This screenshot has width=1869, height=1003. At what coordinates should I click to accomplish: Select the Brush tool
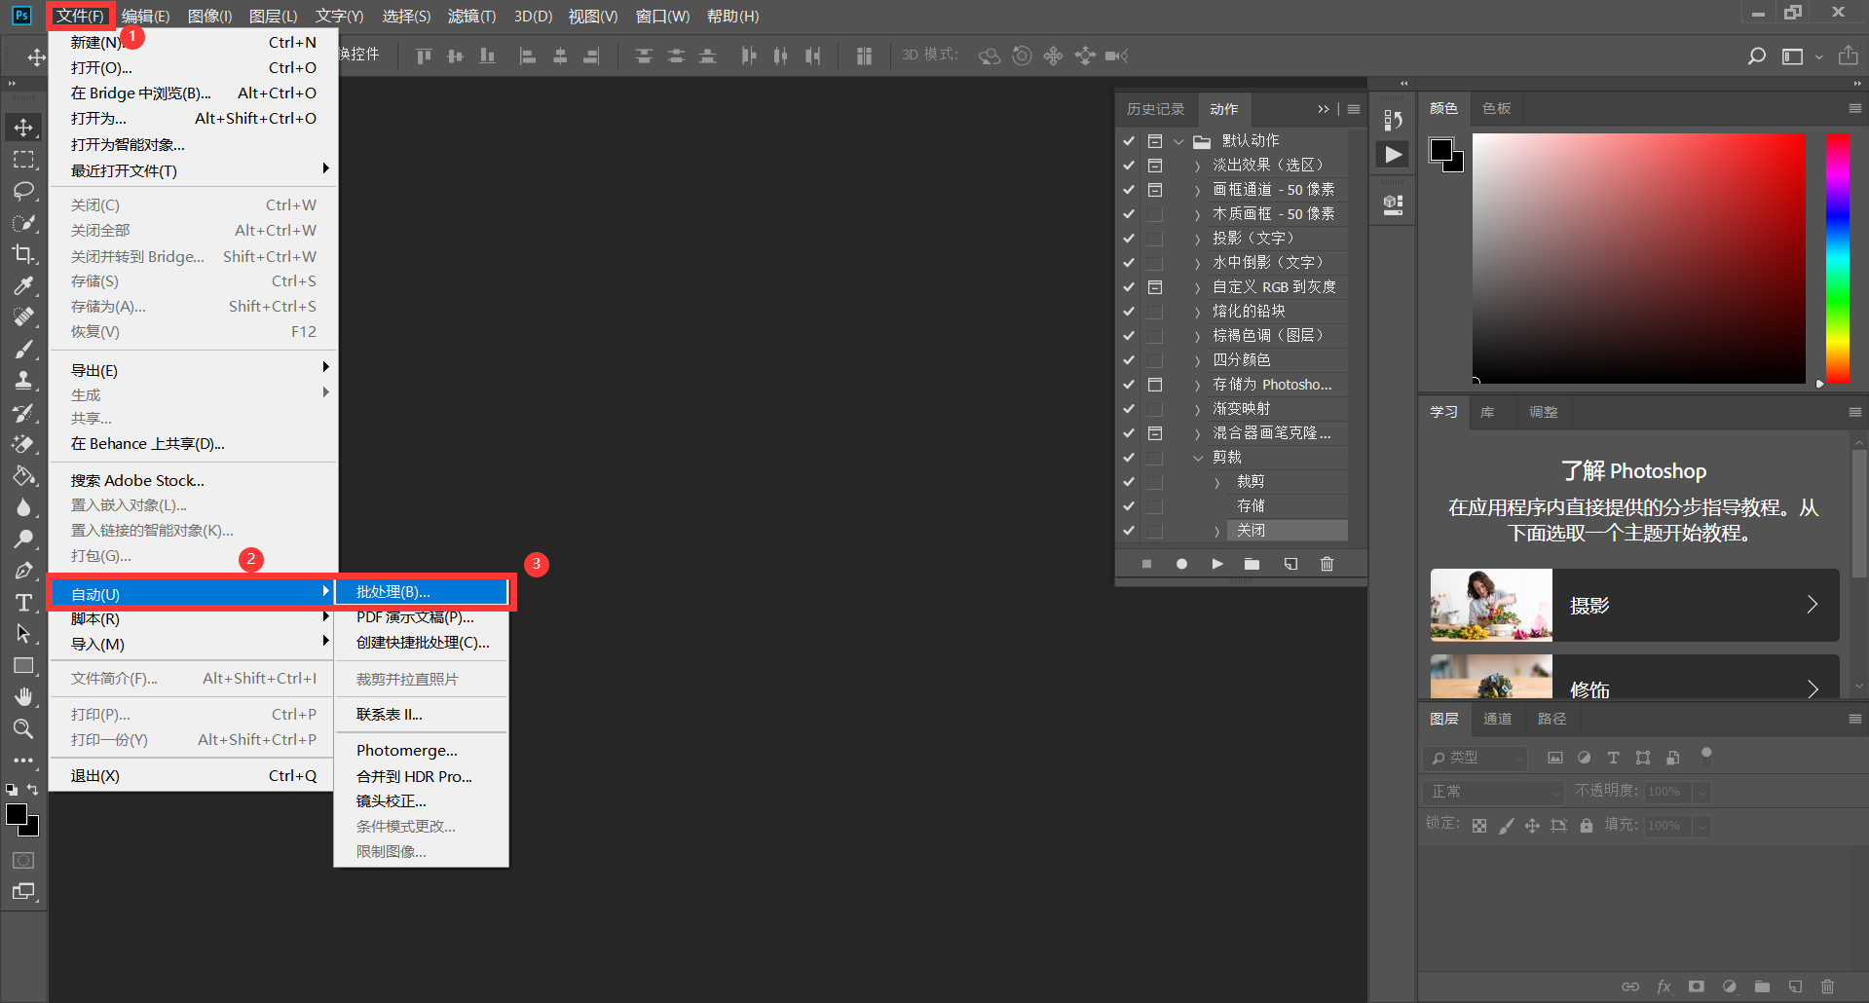23,349
